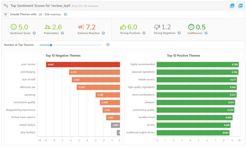Image resolution: width=246 pixels, height=149 pixels.
Task: Click the 'dirty facilities' theme label
Action: [x=28, y=132]
